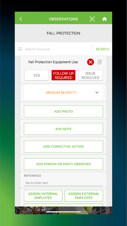The image size is (127, 226).
Task: Choose ASSIGN EXTERNAL EMPLOYEE
Action: click(84, 196)
